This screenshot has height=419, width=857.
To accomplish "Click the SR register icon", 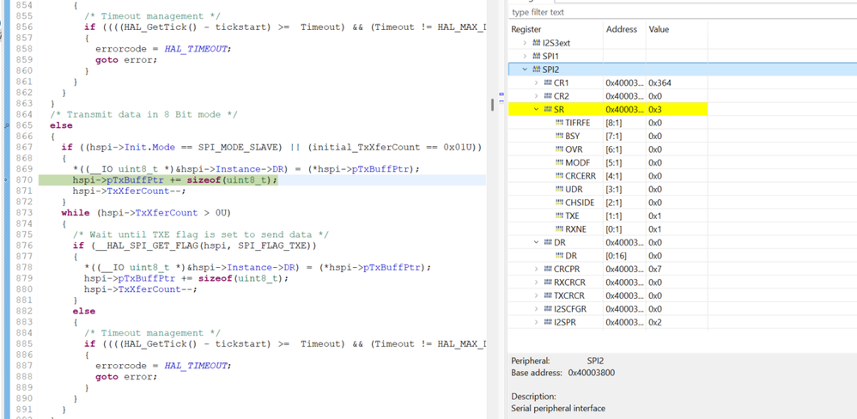I will 548,109.
